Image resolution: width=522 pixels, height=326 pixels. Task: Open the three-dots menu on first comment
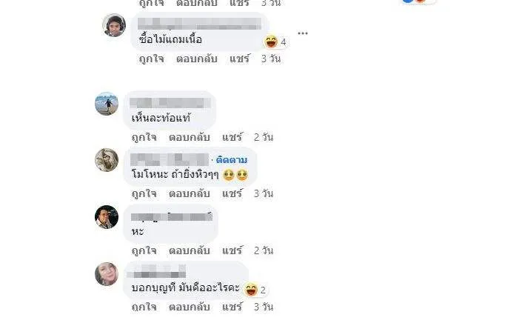[303, 33]
